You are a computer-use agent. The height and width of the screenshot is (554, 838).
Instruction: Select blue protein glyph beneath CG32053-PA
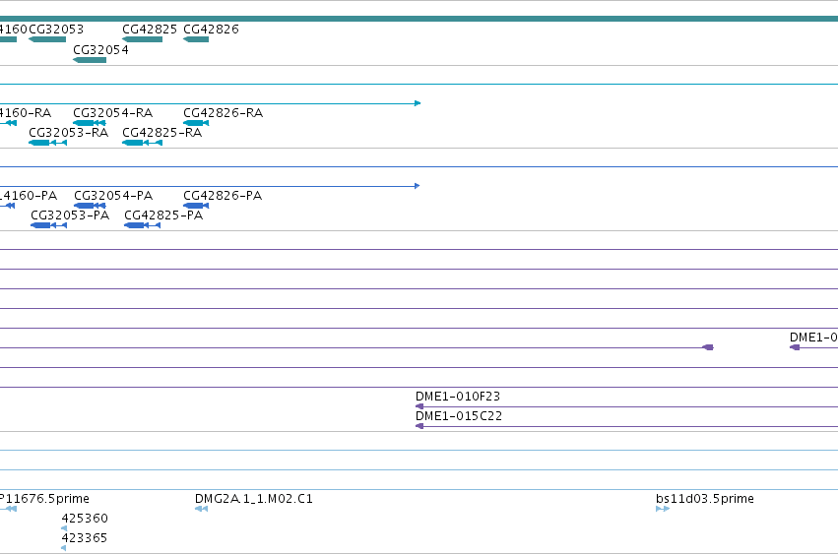48,225
